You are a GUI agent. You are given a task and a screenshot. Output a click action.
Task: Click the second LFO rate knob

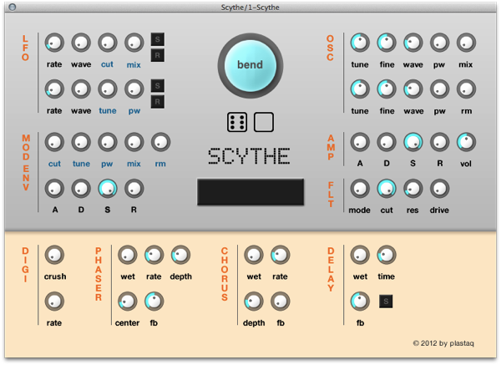click(54, 89)
